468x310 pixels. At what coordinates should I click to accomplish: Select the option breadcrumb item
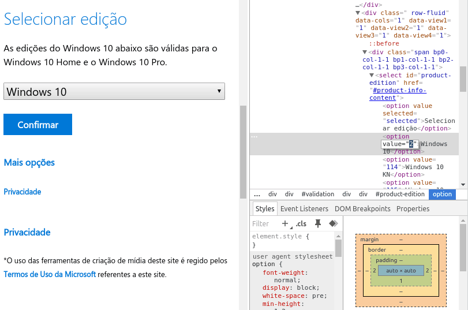[x=442, y=194]
